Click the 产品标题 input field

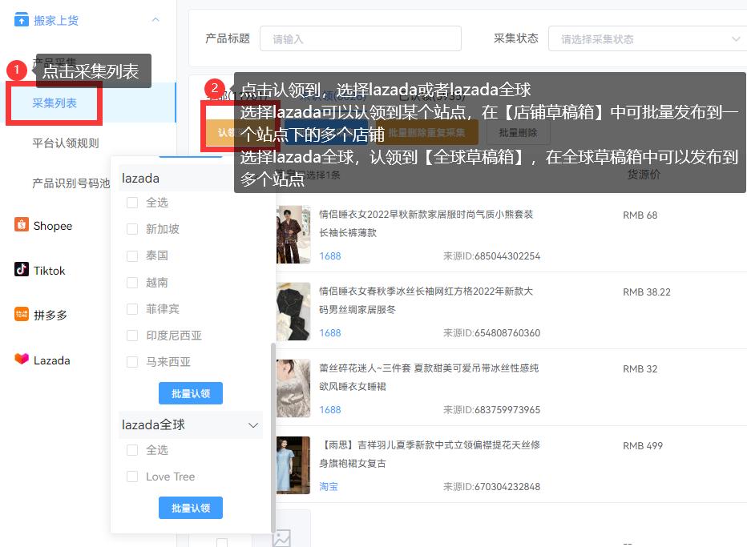point(360,38)
